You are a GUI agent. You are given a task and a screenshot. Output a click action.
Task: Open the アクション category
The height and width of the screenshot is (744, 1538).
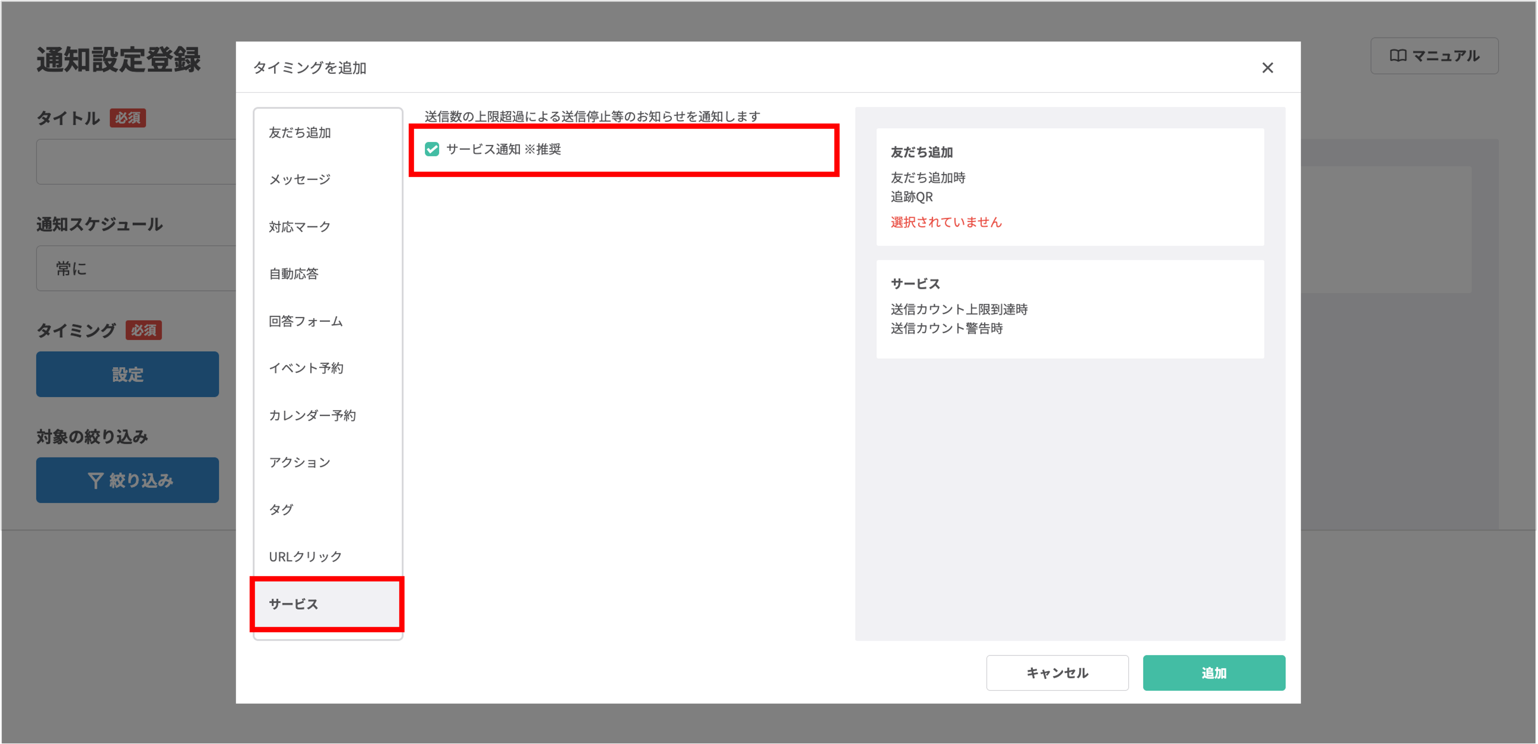tap(327, 462)
